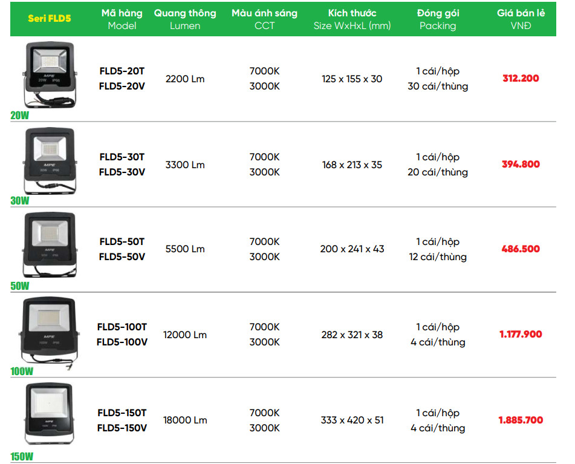Open the 100W floodlight product image
This screenshot has height=464, width=575.
click(x=50, y=330)
